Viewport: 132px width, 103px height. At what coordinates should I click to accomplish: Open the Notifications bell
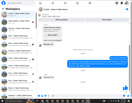point(122,3)
